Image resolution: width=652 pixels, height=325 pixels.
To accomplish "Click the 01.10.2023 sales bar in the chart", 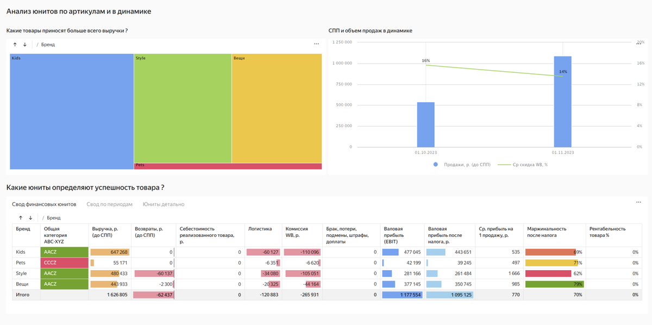I will 425,124.
